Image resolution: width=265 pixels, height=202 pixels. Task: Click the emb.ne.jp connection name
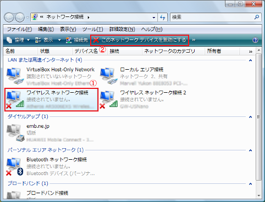[x=38, y=126]
